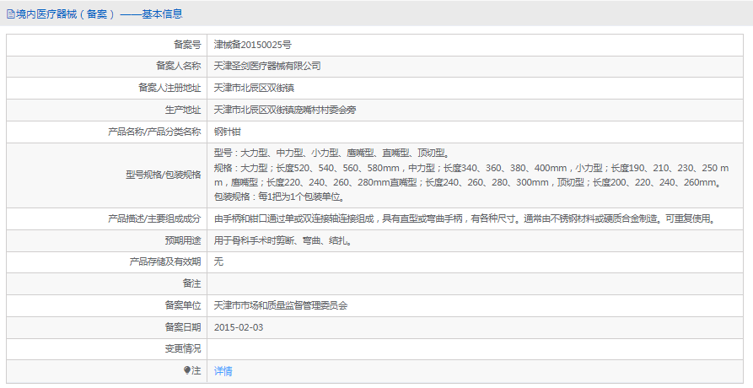Open the 详情 link
Screen dimensions: 753x388
pos(223,371)
